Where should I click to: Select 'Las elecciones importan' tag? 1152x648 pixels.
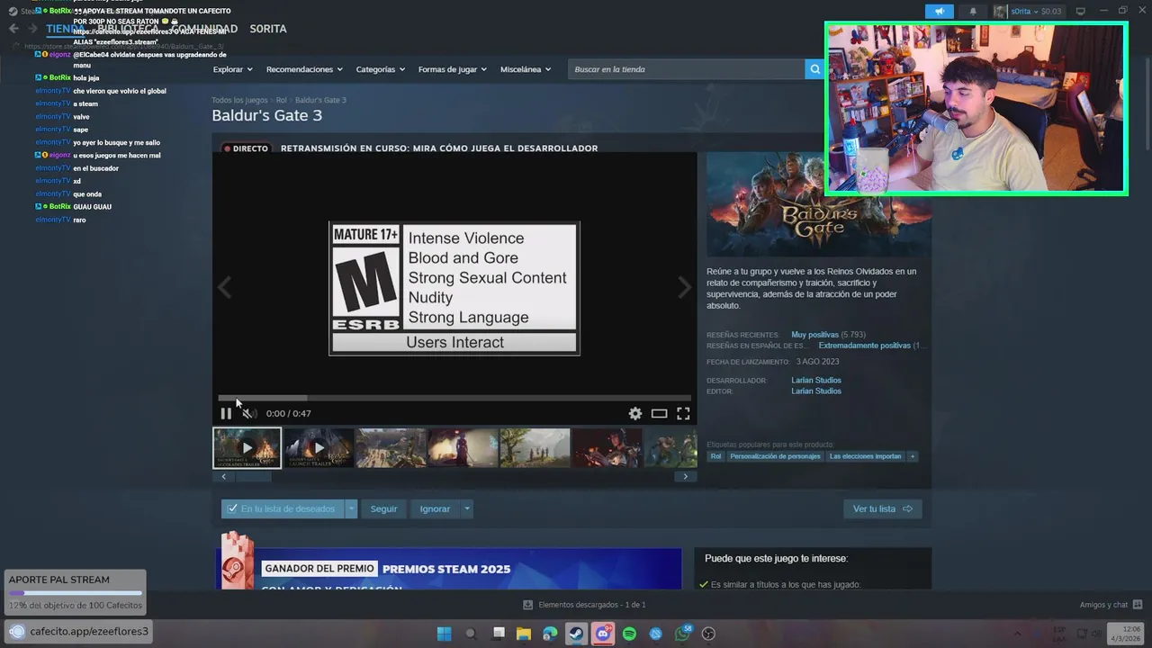pos(865,456)
